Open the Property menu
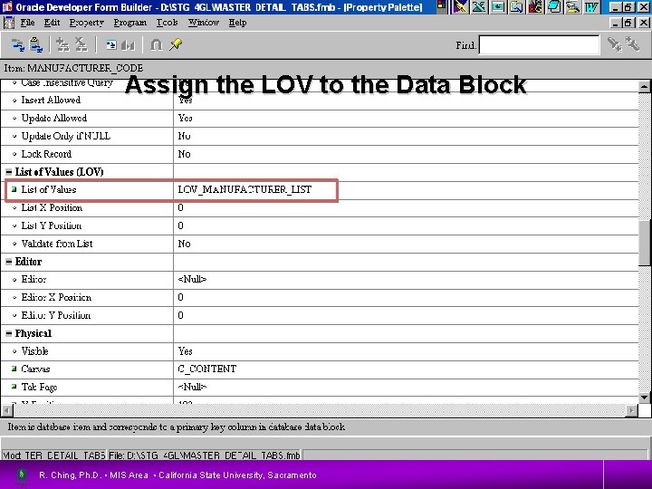The image size is (652, 489). 87,23
